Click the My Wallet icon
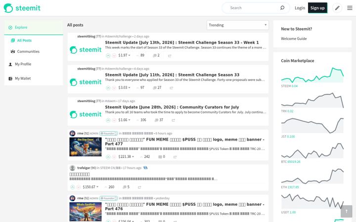 10,78
